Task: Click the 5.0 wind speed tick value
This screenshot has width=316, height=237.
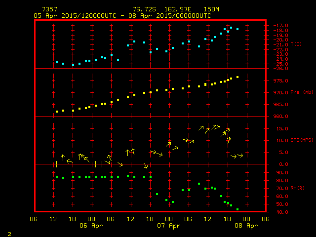Action: click(283, 153)
